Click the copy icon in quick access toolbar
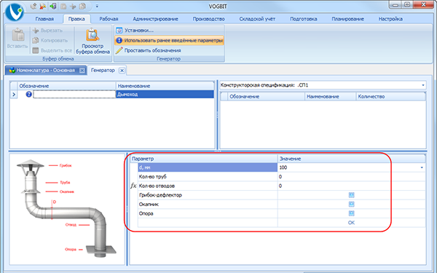The height and width of the screenshot is (273, 437). pos(82,6)
